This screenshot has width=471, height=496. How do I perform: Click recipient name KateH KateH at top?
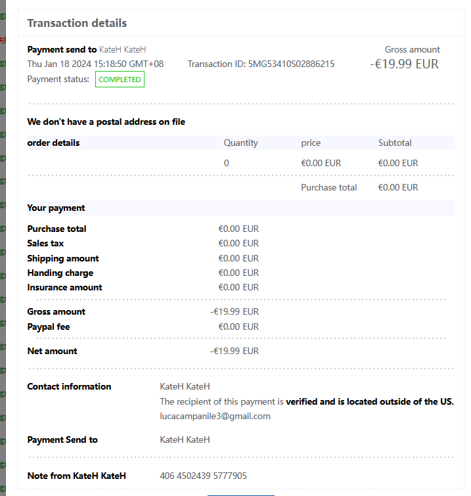coord(122,50)
